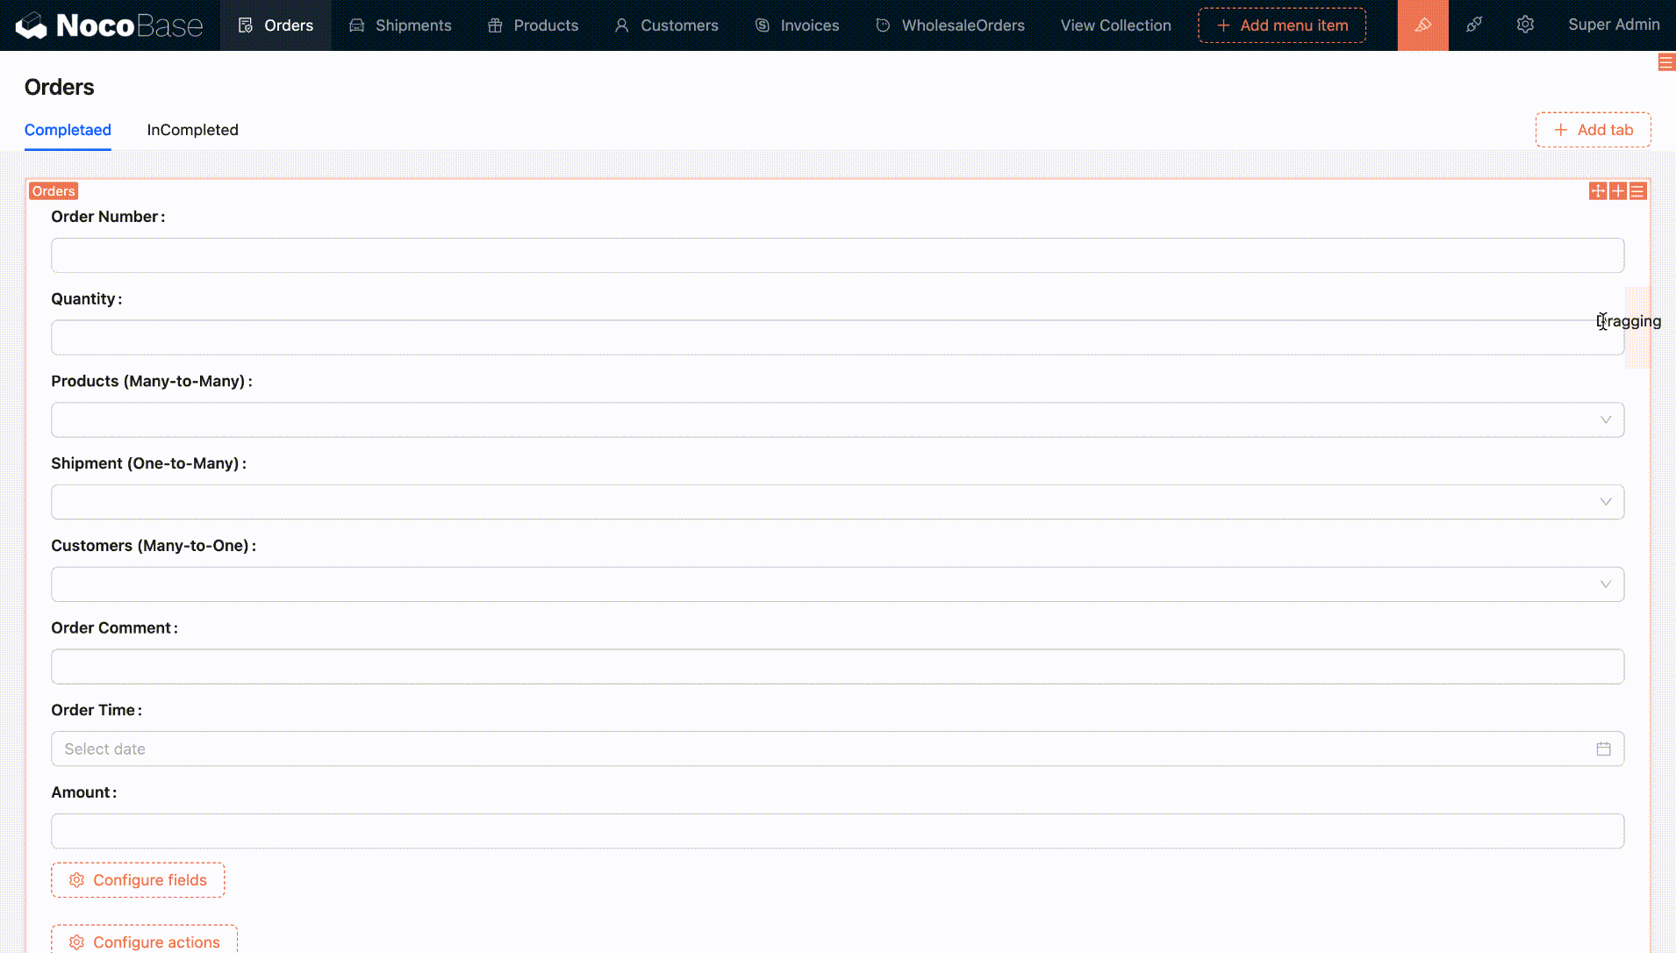1676x953 pixels.
Task: Click the NocoBase logo
Action: point(110,25)
